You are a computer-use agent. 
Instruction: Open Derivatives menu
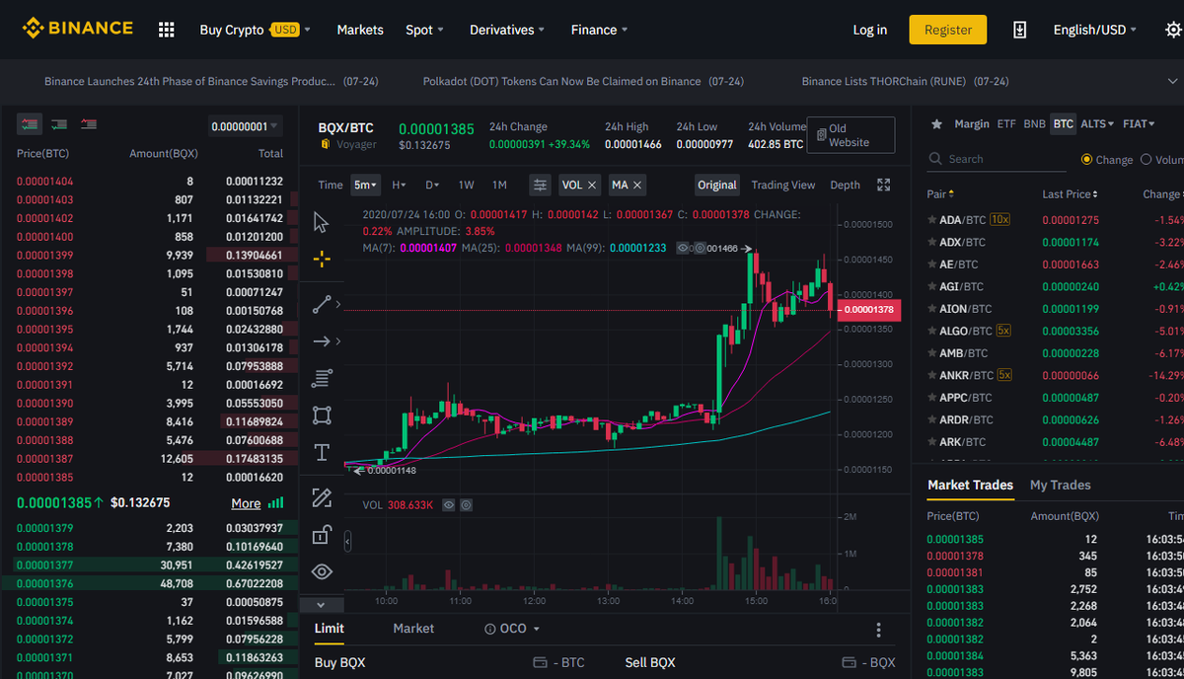508,30
